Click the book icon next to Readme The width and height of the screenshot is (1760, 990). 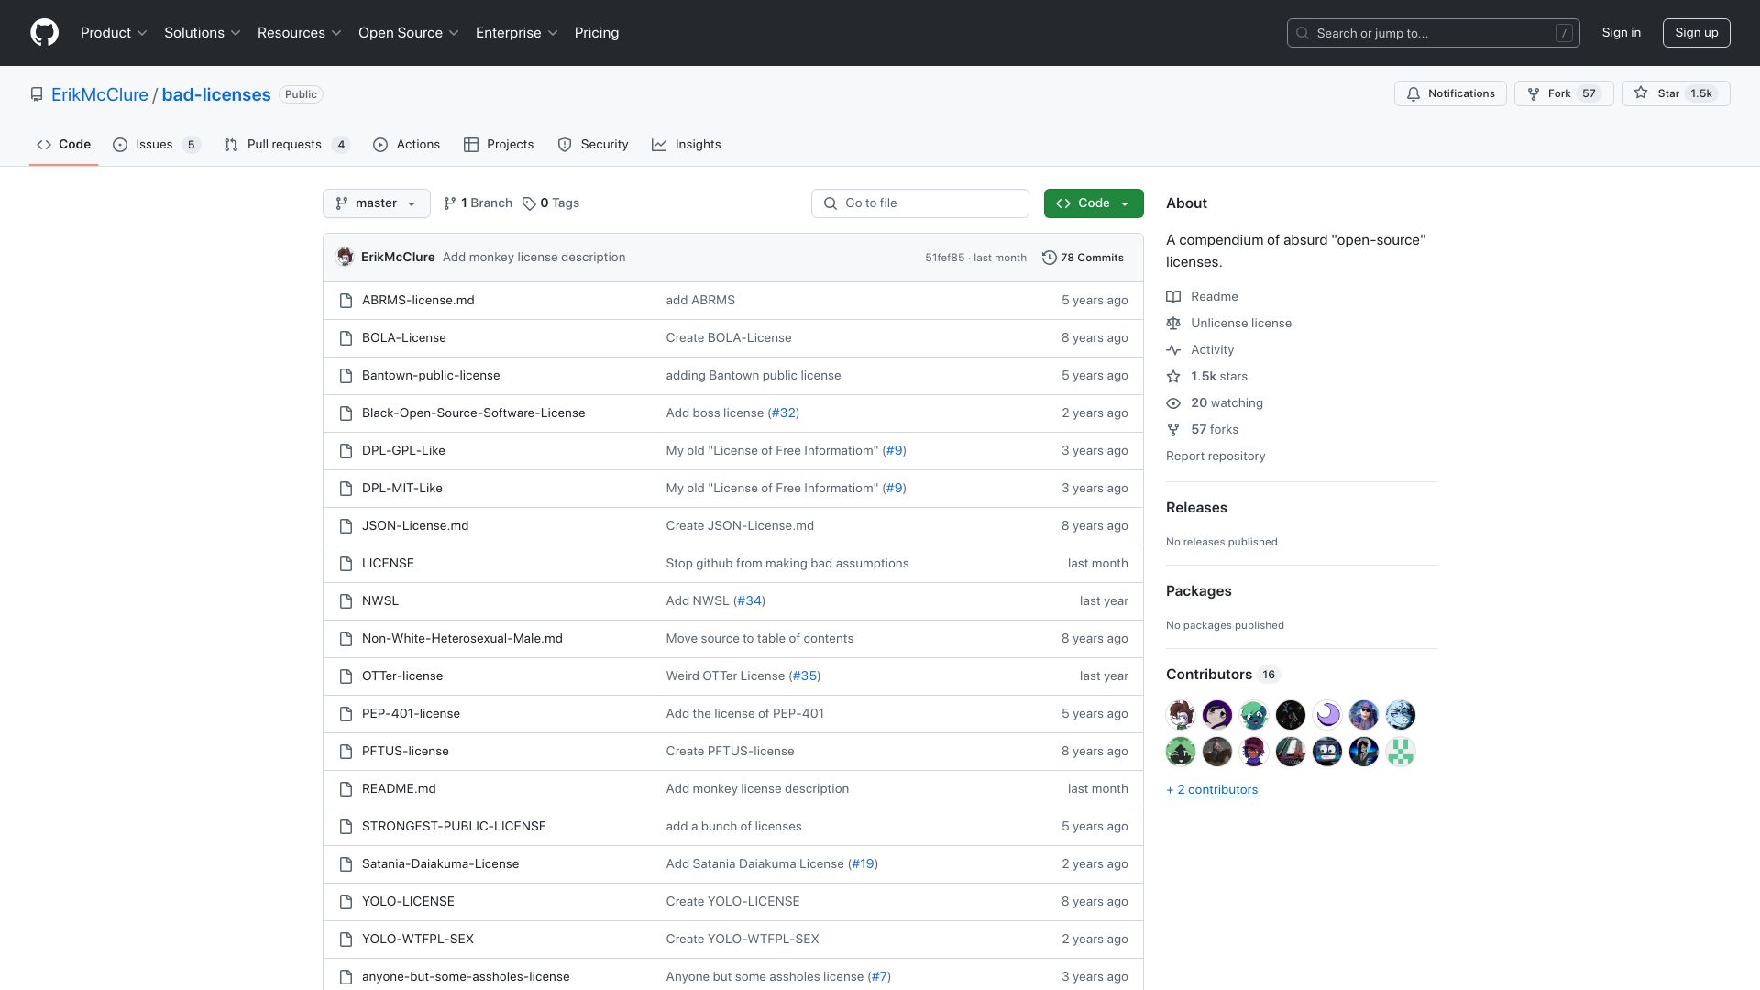pyautogui.click(x=1173, y=297)
